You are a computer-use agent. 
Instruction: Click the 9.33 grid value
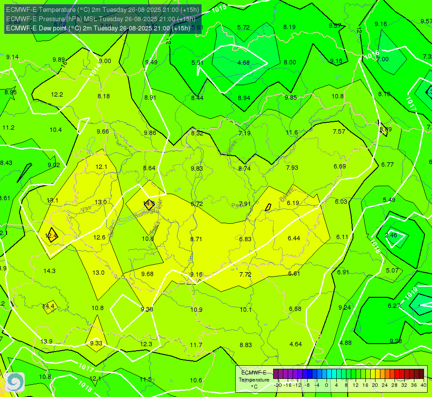96,343
